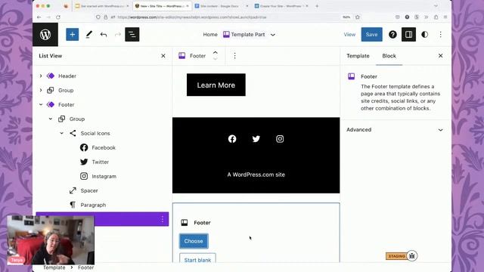
Task: Select Spacer block in List View
Action: tap(89, 190)
